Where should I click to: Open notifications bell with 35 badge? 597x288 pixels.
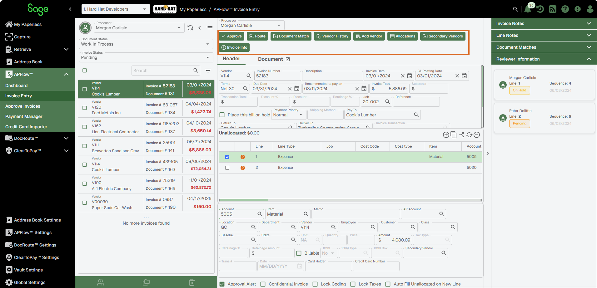pyautogui.click(x=528, y=9)
